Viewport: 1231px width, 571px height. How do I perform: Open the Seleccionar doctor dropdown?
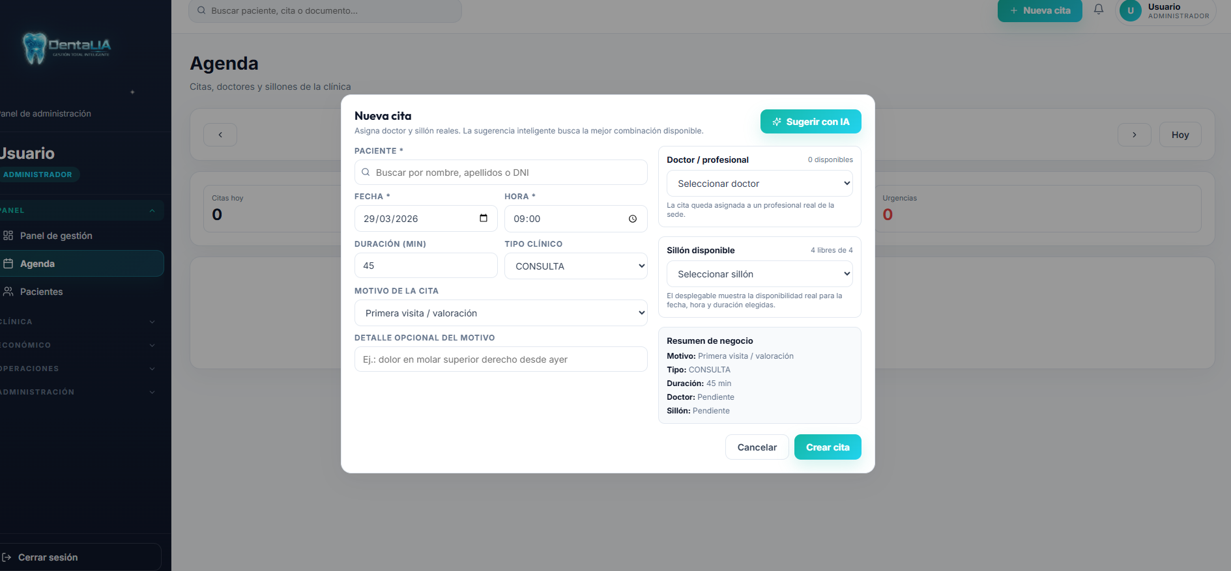(x=759, y=184)
